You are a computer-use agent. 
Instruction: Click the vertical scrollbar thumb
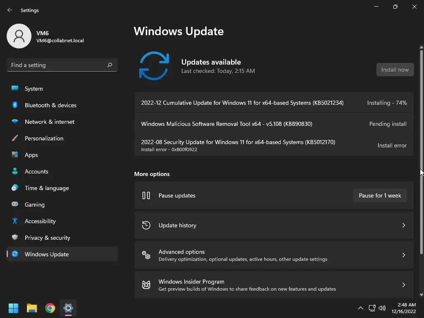[x=421, y=152]
